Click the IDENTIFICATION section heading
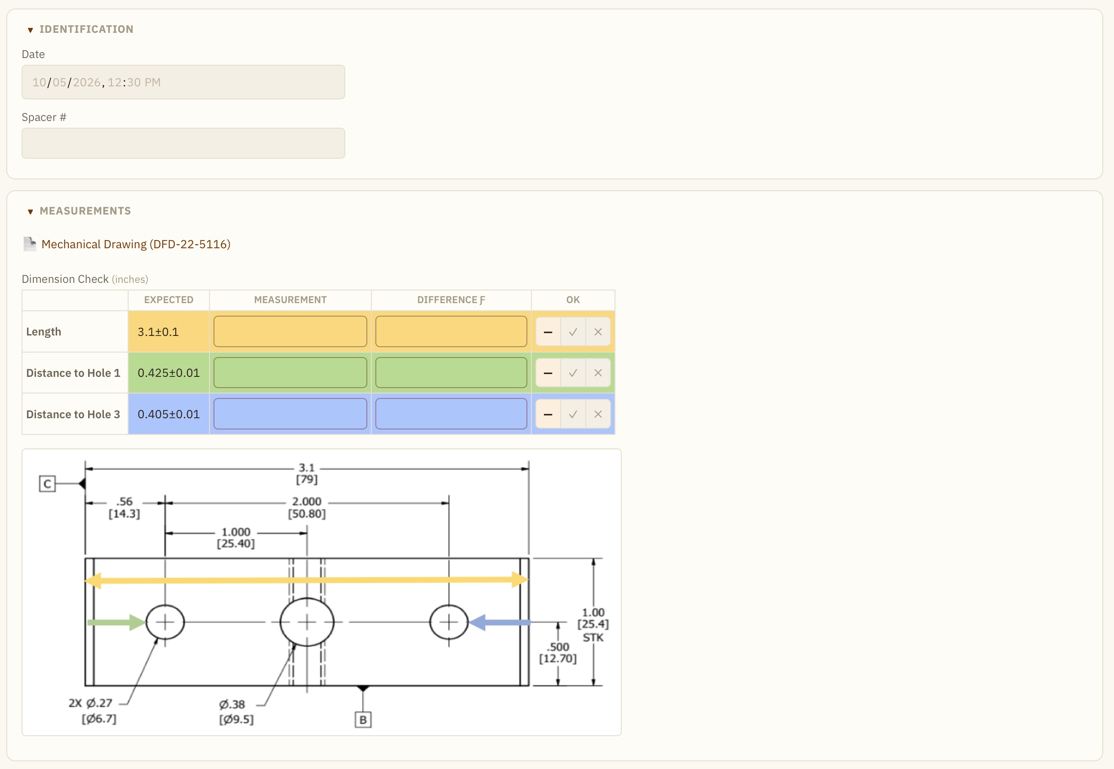Image resolution: width=1114 pixels, height=769 pixels. [86, 29]
